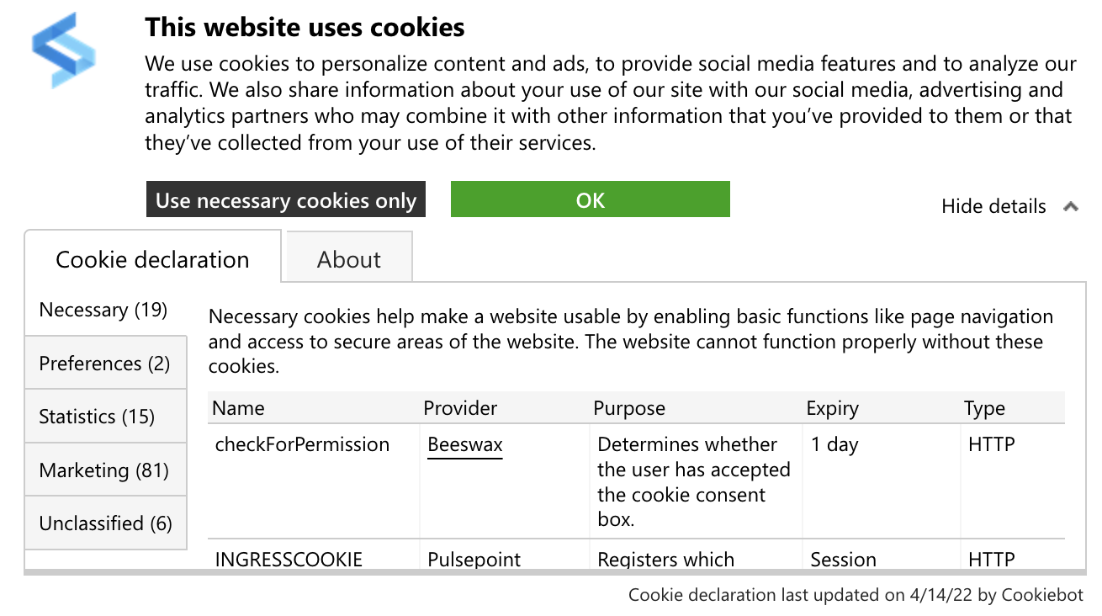
Task: Click the Provider column header
Action: click(460, 408)
